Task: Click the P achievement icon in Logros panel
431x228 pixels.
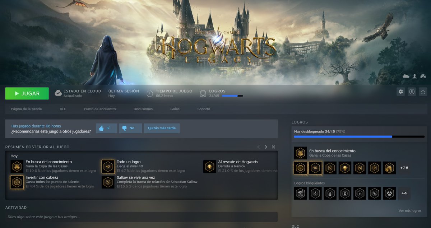Action: tap(375, 168)
